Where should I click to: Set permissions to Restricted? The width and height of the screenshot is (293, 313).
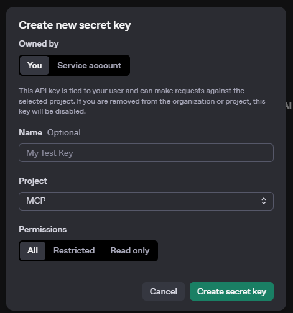tap(74, 251)
